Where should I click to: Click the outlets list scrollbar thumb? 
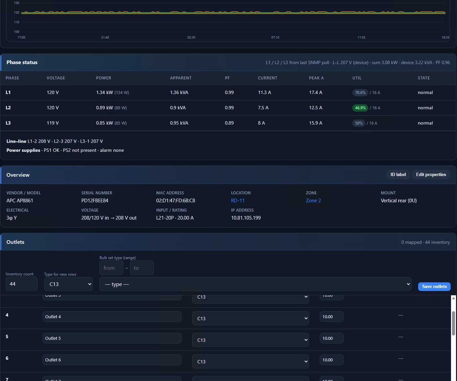point(453,323)
